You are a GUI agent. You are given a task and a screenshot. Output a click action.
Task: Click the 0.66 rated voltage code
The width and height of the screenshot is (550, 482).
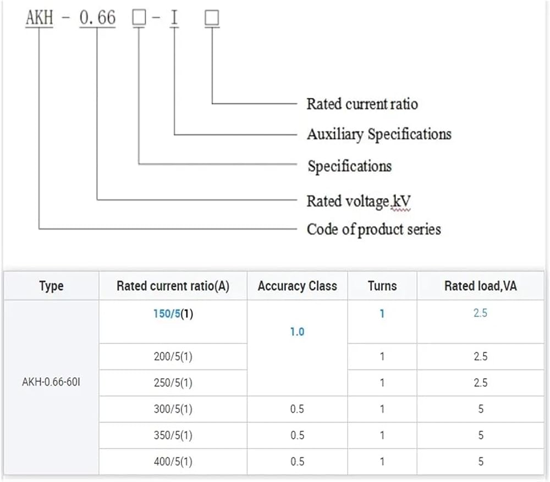pyautogui.click(x=97, y=18)
